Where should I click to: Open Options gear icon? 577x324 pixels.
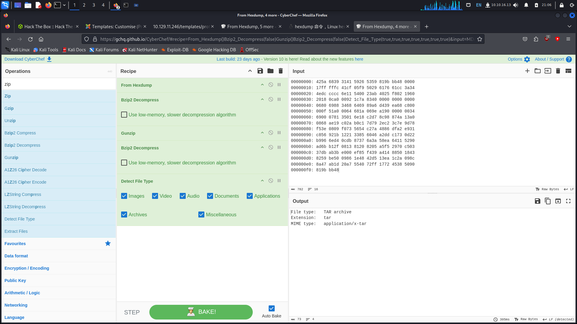coord(527,59)
